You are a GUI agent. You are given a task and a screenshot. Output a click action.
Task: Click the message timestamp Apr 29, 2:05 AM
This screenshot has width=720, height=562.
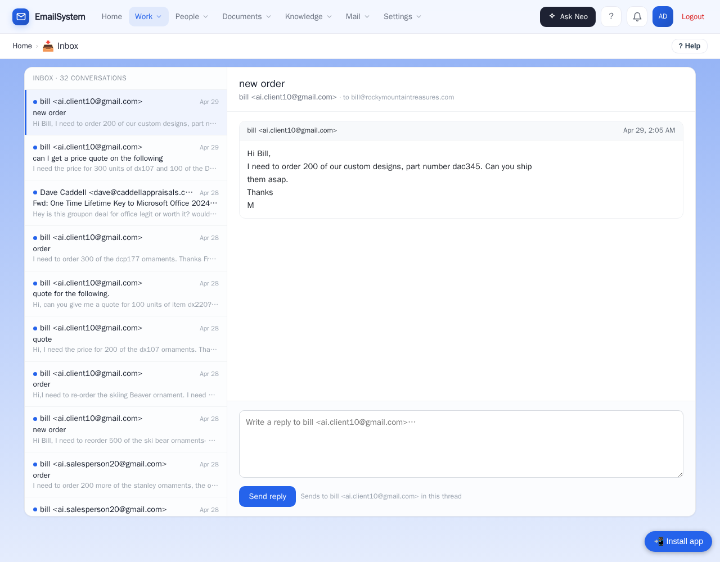pos(649,130)
